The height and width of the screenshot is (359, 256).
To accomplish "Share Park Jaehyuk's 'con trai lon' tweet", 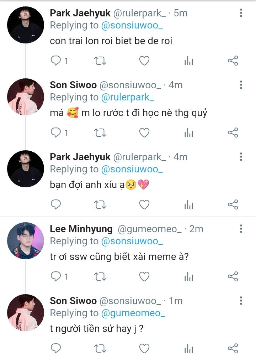I will (x=233, y=61).
